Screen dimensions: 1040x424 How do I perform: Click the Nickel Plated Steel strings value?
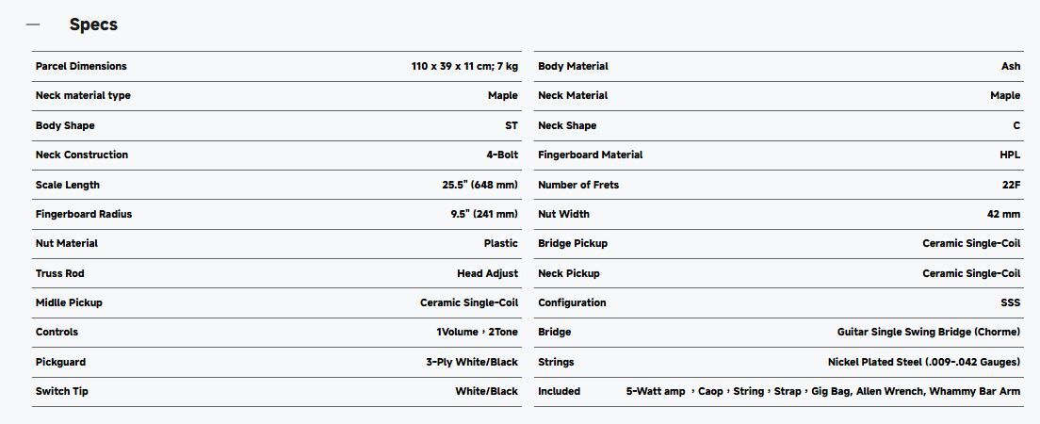923,362
